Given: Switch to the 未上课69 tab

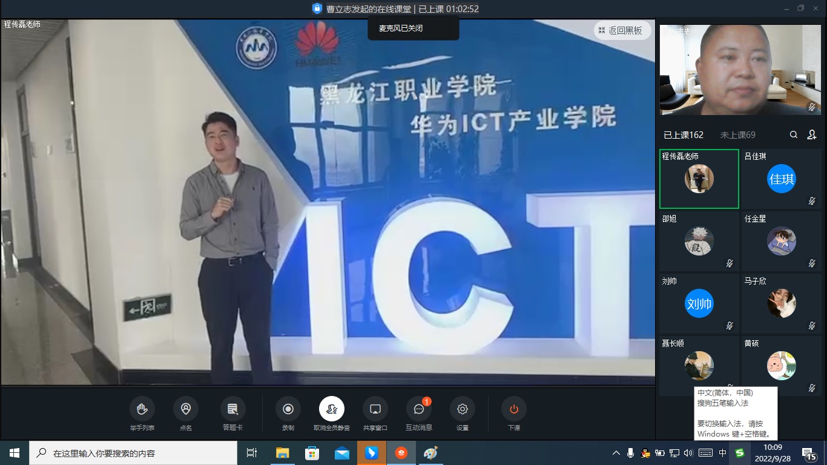Looking at the screenshot, I should (x=737, y=135).
